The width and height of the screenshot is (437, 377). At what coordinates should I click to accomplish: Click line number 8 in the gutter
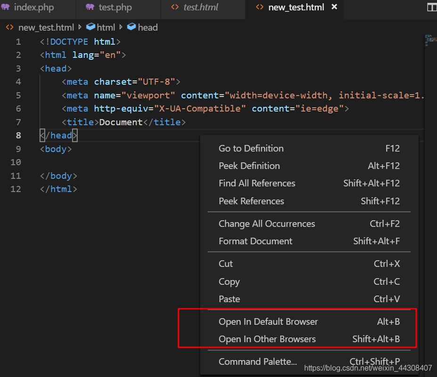pyautogui.click(x=18, y=136)
